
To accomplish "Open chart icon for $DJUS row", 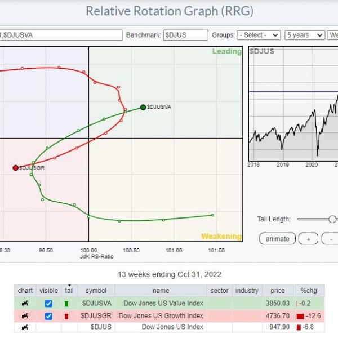I will pos(25,327).
